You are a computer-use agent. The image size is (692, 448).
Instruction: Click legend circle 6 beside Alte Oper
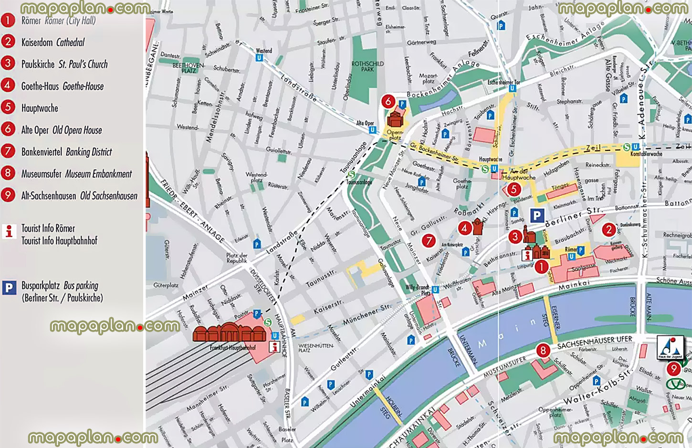[x=8, y=129]
